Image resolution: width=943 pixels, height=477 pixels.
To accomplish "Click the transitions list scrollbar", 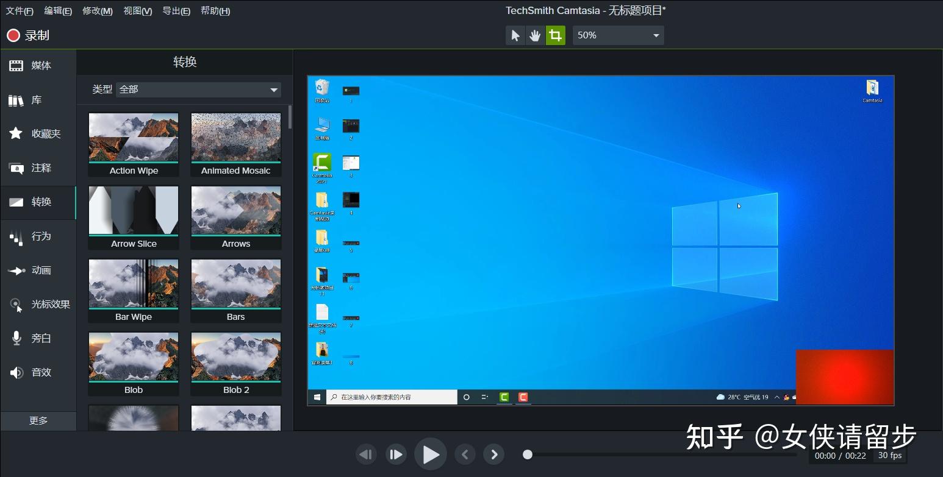I will click(x=290, y=117).
